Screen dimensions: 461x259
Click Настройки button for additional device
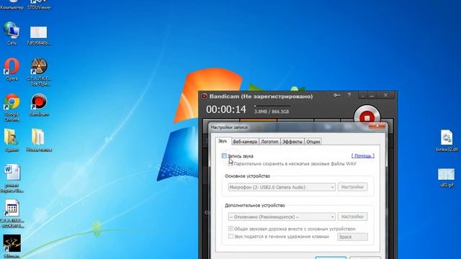click(352, 217)
